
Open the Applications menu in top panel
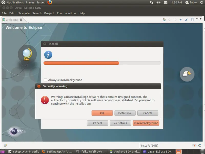point(15,2)
